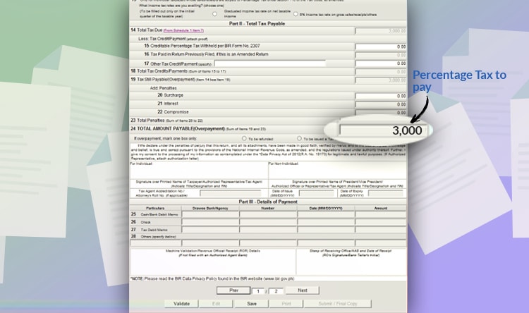Click the item 20 Surcharge amount field
The height and width of the screenshot is (313, 529).
point(381,95)
